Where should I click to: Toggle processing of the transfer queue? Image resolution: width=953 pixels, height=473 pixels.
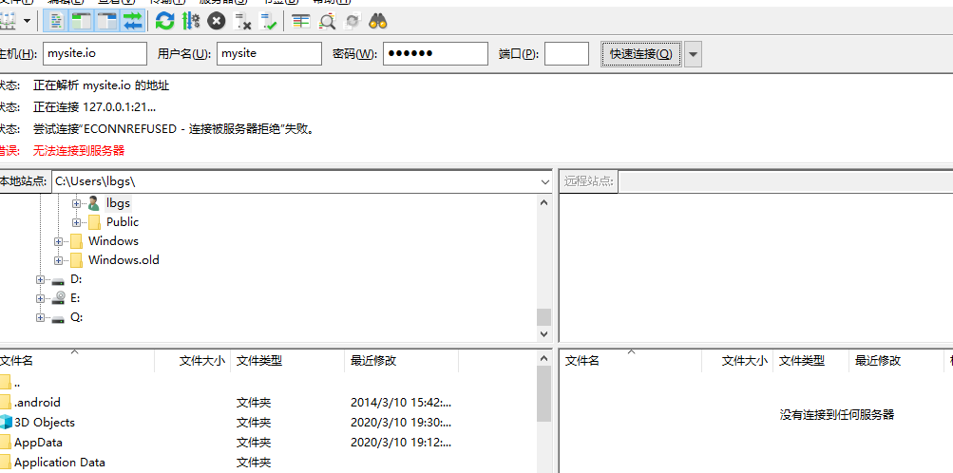(x=191, y=22)
